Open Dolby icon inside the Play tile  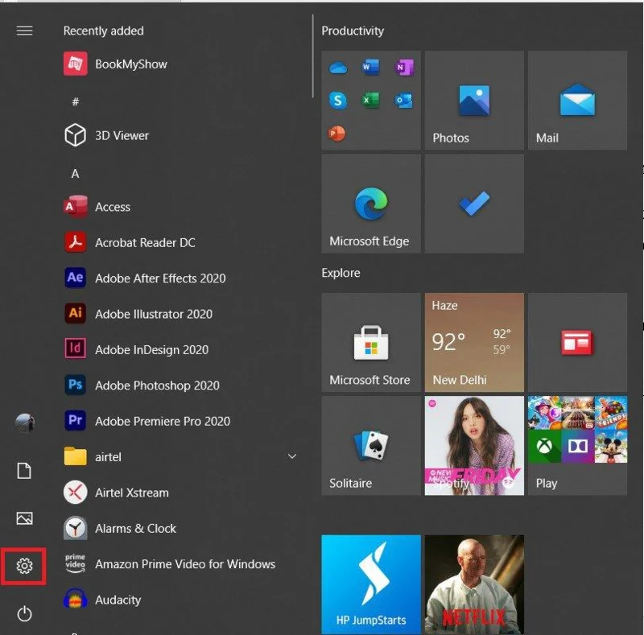click(577, 446)
